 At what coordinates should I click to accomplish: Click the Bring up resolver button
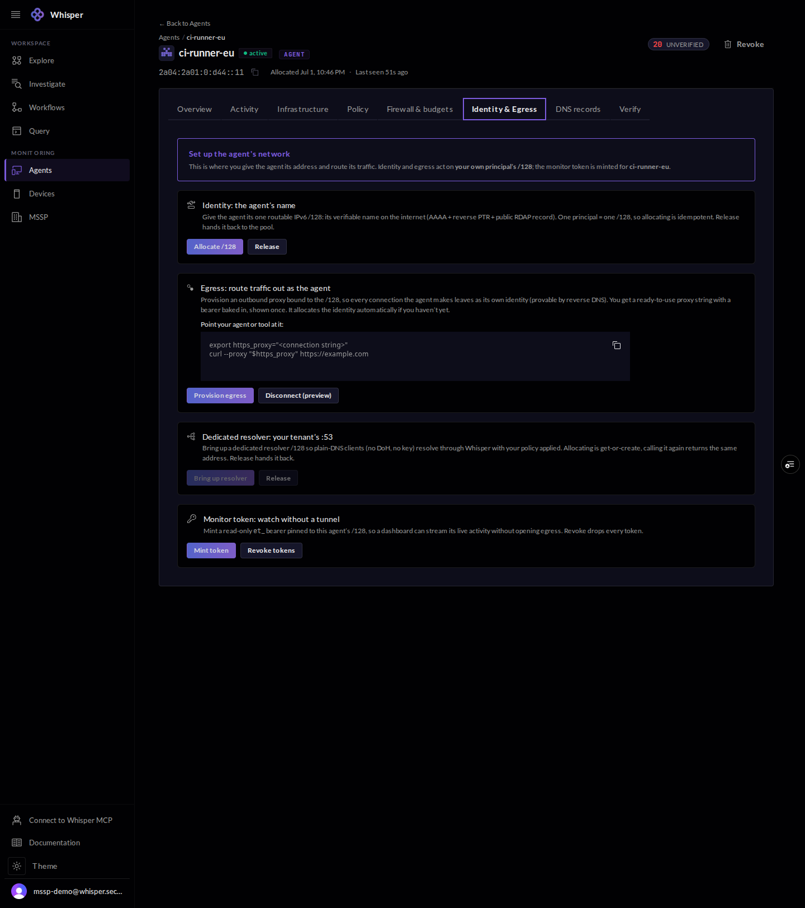tap(220, 478)
